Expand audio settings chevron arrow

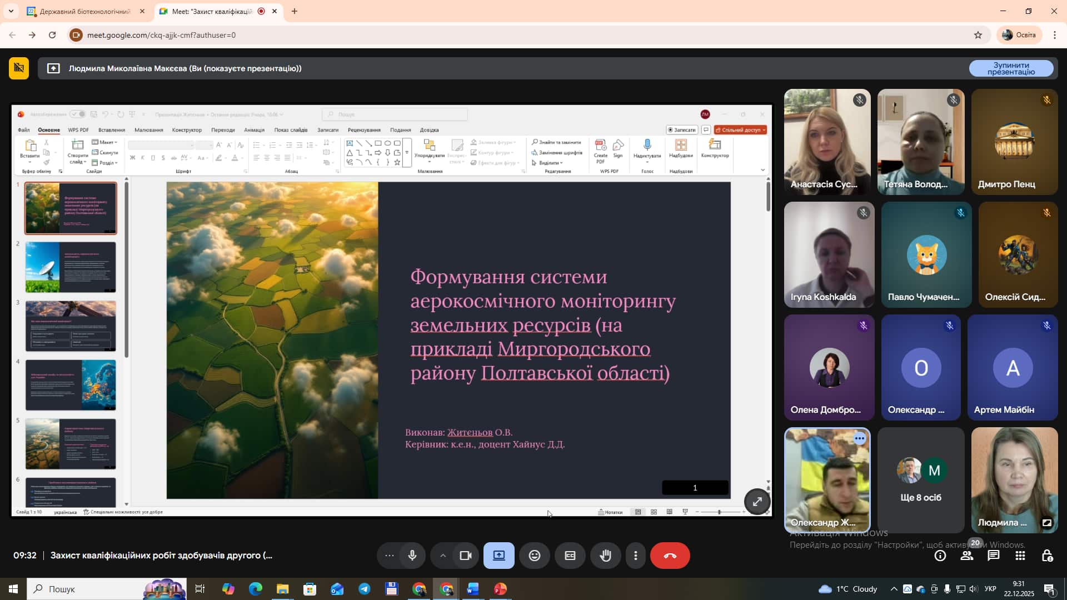pos(443,556)
